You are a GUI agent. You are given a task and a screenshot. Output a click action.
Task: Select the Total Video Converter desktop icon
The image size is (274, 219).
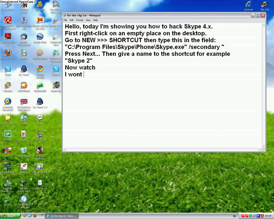coord(24,202)
